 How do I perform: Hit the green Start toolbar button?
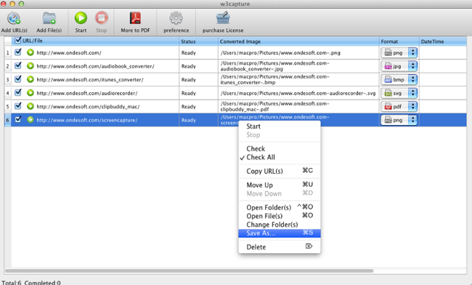(81, 18)
